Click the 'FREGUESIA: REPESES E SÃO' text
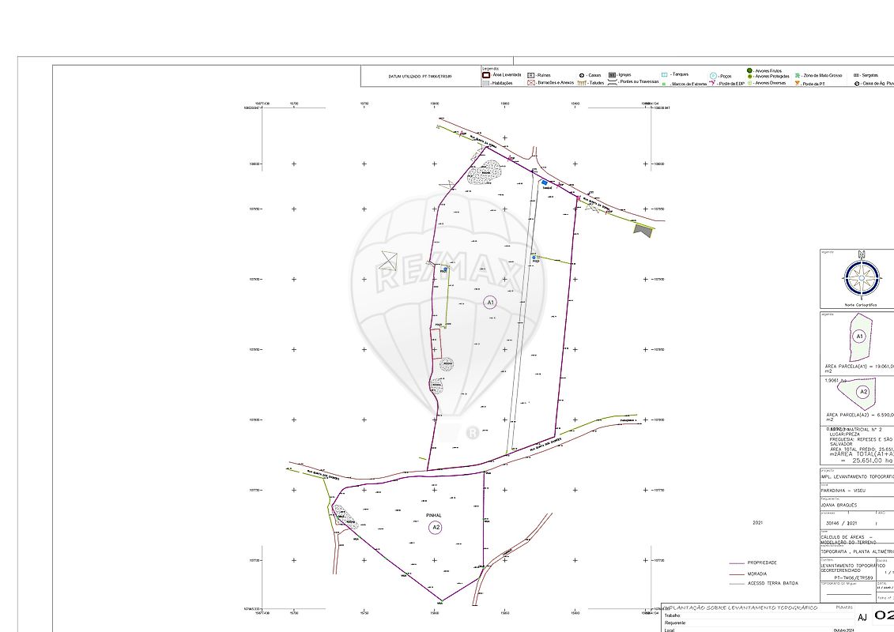This screenshot has width=894, height=632. click(x=861, y=439)
